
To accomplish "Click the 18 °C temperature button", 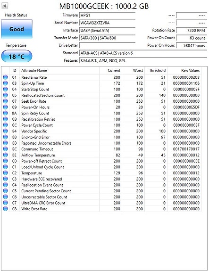I will pos(17,57).
